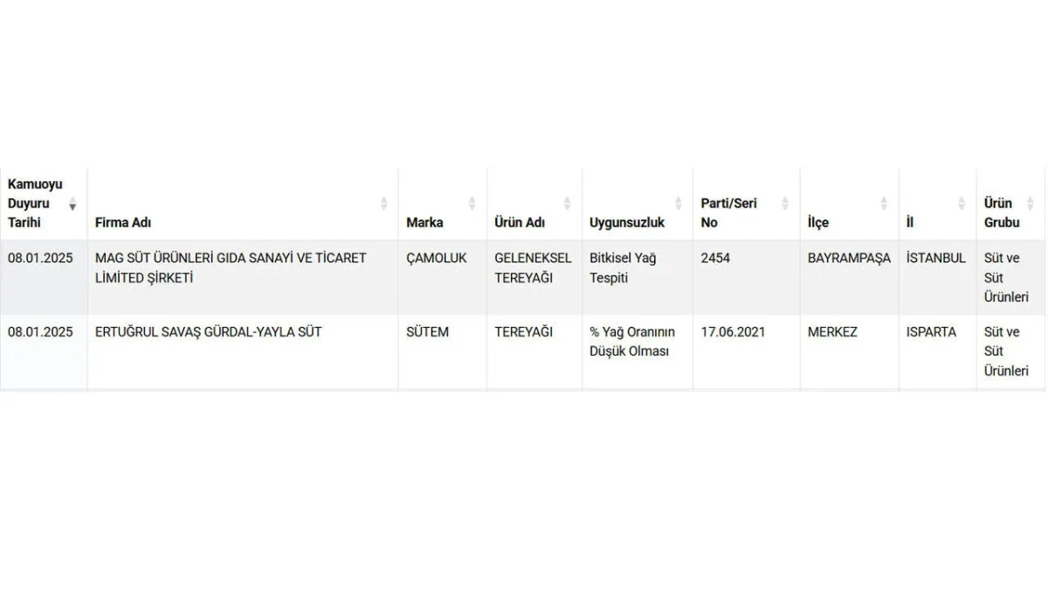Toggle sort arrows for Ürün Adı column
Viewport: 1048px width, 590px height.
pos(568,204)
